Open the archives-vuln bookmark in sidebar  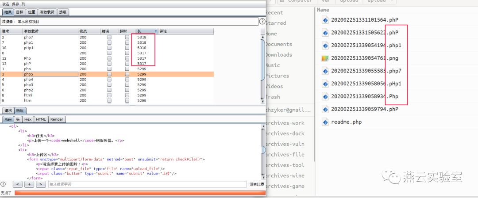(285, 144)
